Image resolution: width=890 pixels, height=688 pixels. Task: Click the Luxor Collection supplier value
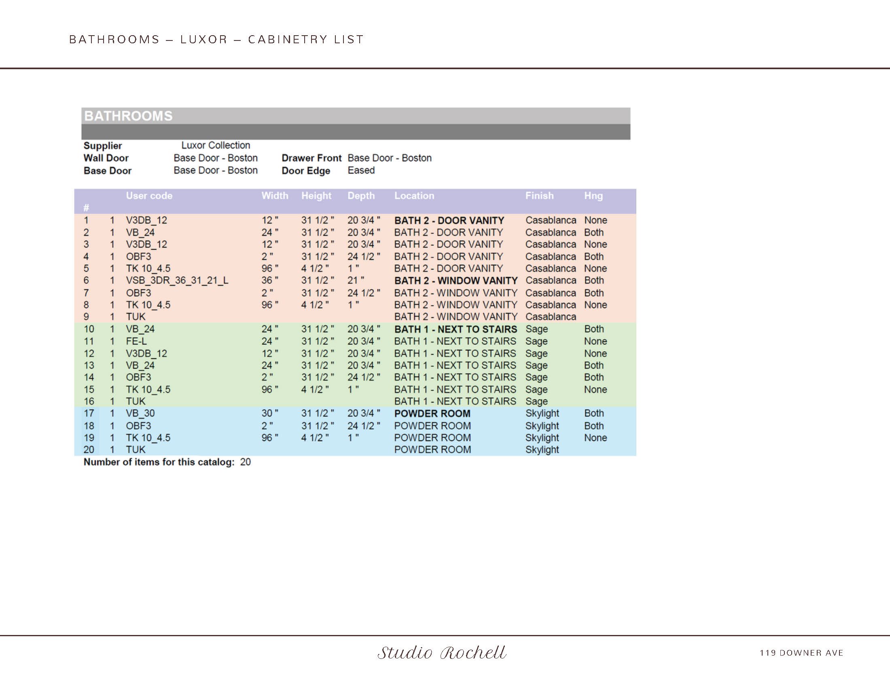[215, 145]
